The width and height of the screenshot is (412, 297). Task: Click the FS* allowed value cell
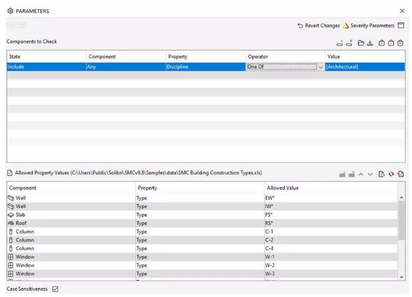(x=331, y=215)
